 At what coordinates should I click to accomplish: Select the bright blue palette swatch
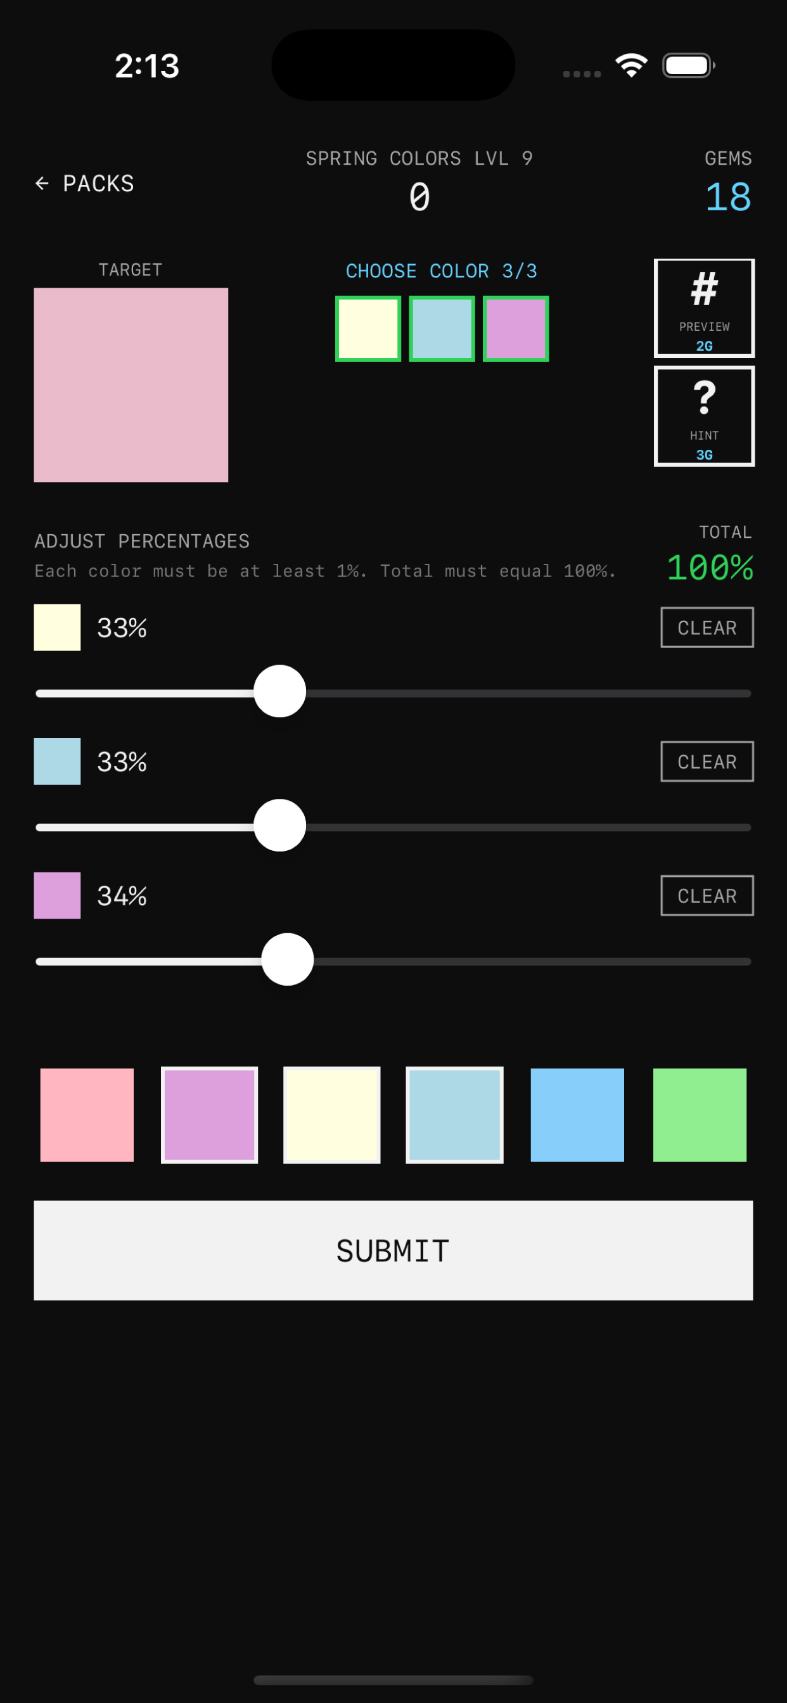pyautogui.click(x=577, y=1114)
